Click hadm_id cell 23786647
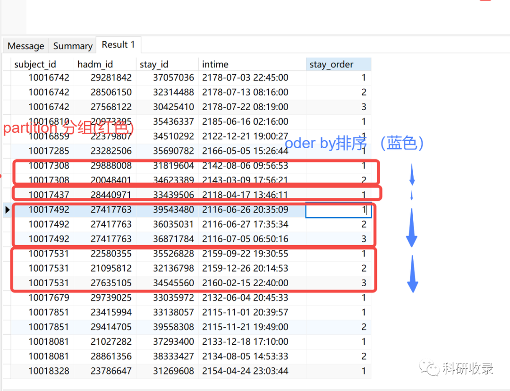This screenshot has height=391, width=510. point(105,371)
